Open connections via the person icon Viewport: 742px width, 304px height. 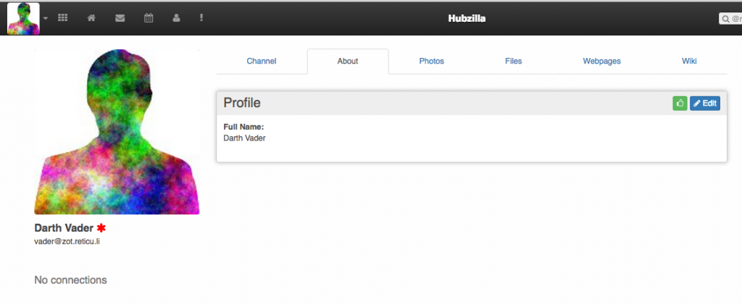point(176,18)
